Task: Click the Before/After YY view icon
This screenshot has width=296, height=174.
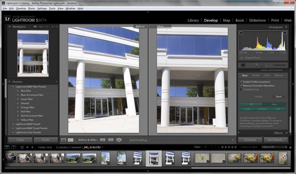Action: [71, 140]
